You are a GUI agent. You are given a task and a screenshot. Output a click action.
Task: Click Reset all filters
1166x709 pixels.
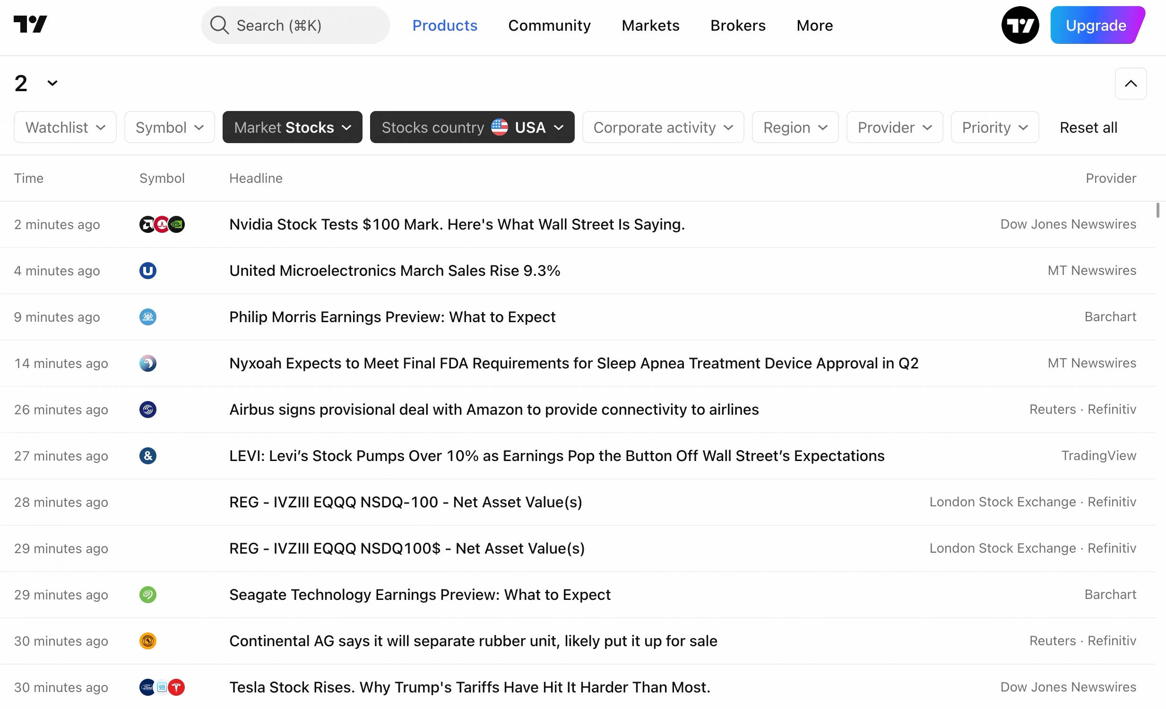tap(1088, 127)
